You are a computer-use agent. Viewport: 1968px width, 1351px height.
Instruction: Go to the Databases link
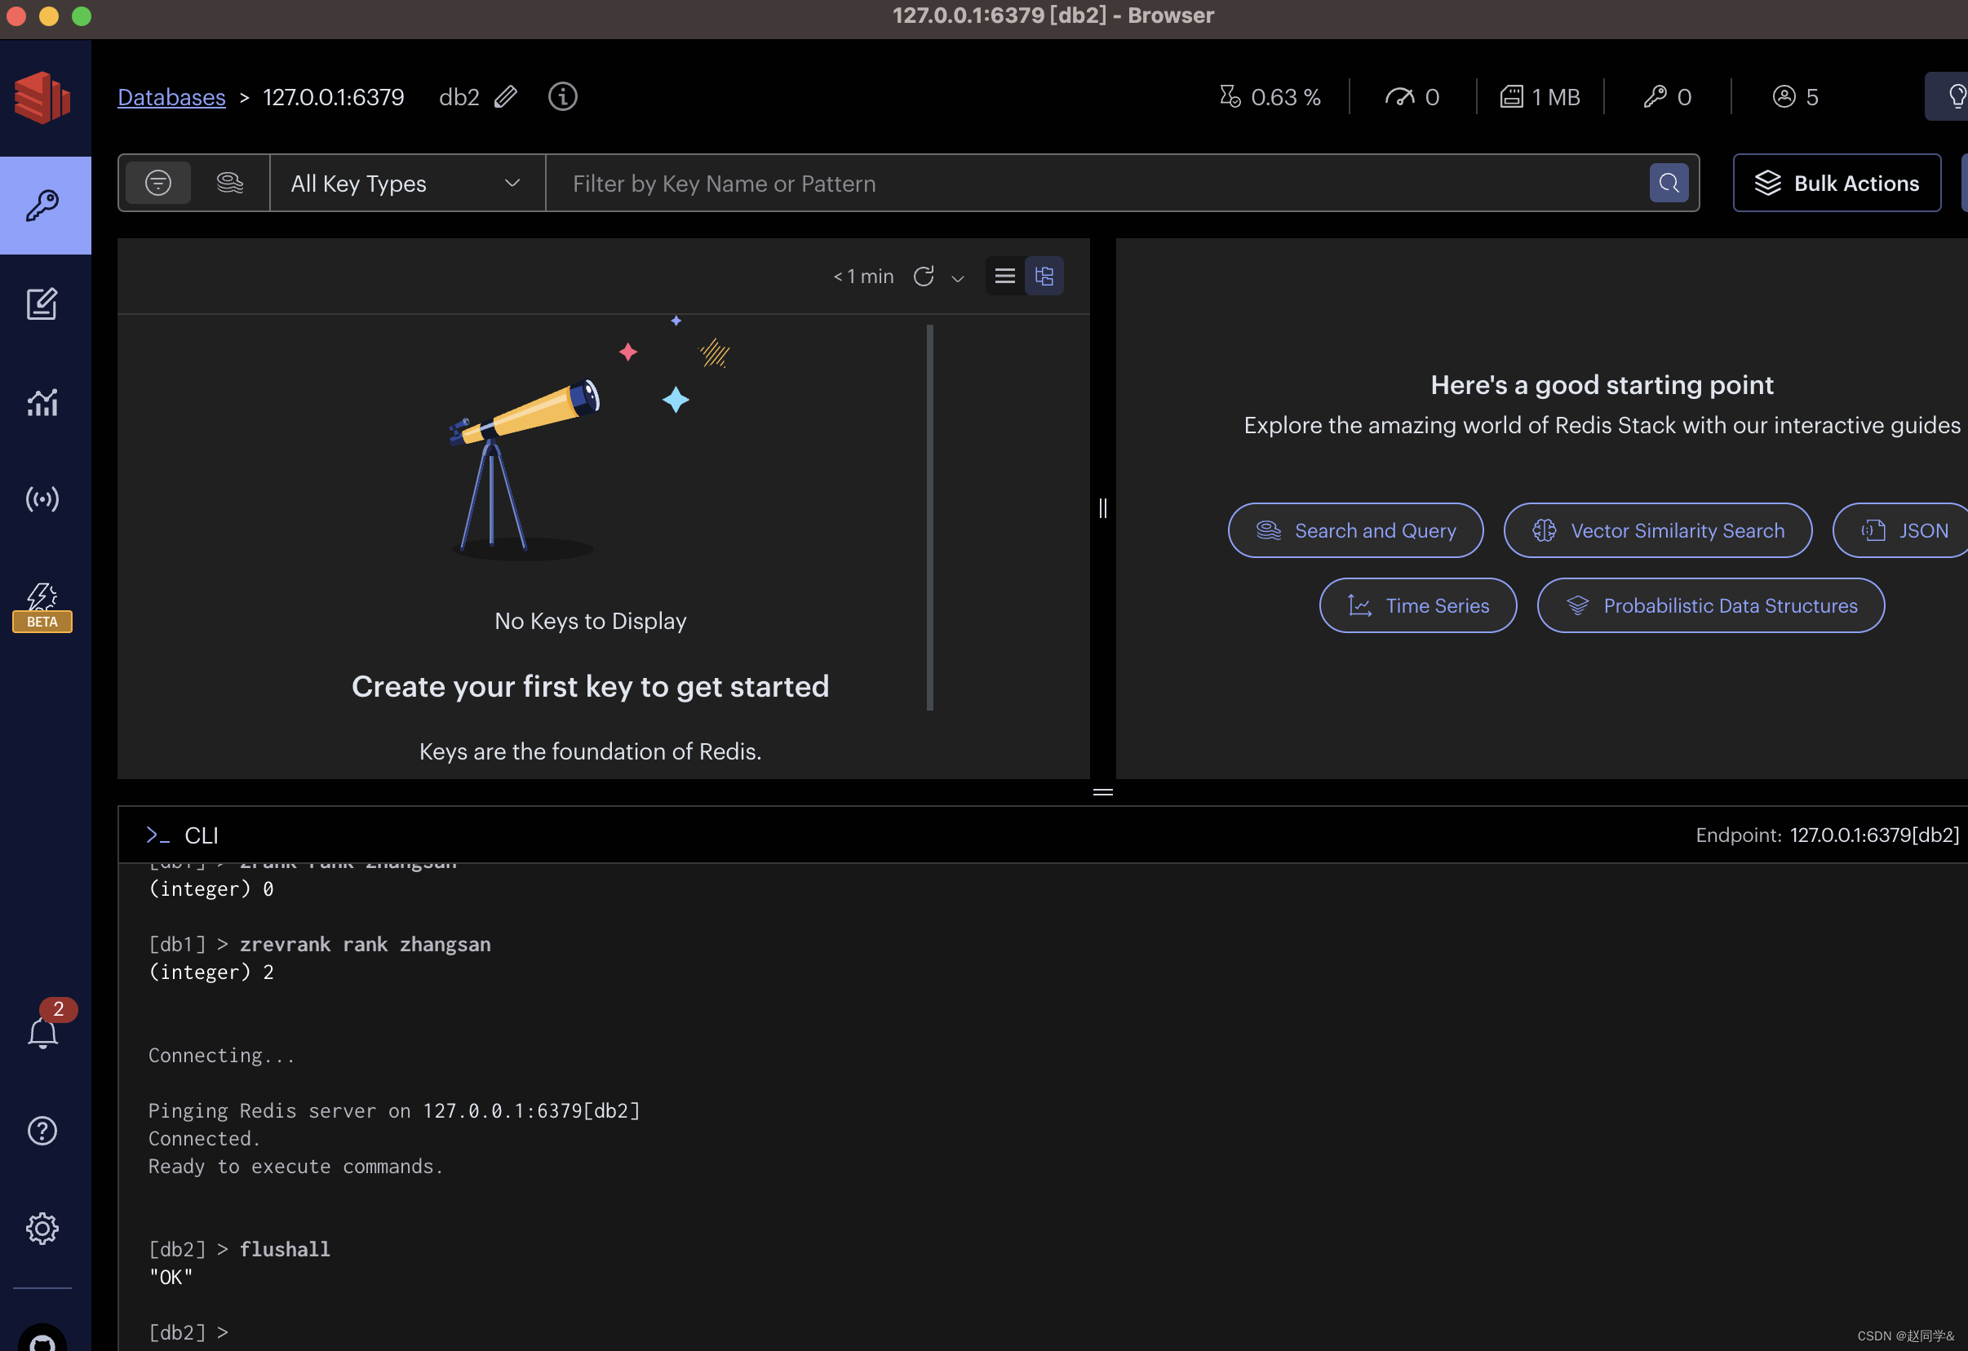171,97
